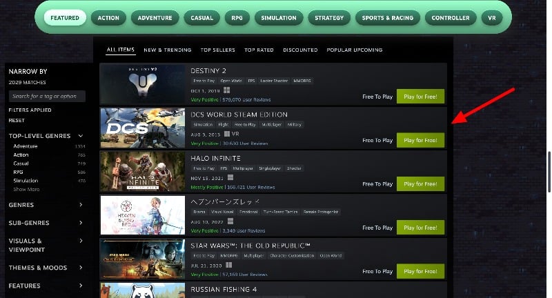Click Windows icon on Heaven Burns Red row
This screenshot has height=298, width=552.
point(230,221)
